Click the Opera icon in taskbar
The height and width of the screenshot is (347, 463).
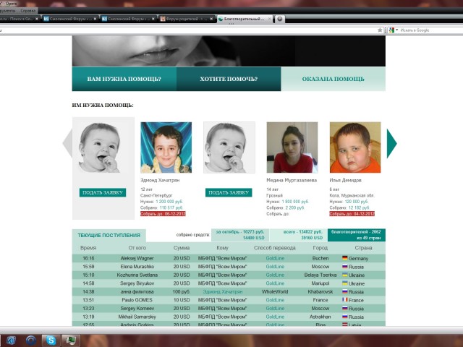coord(32,339)
